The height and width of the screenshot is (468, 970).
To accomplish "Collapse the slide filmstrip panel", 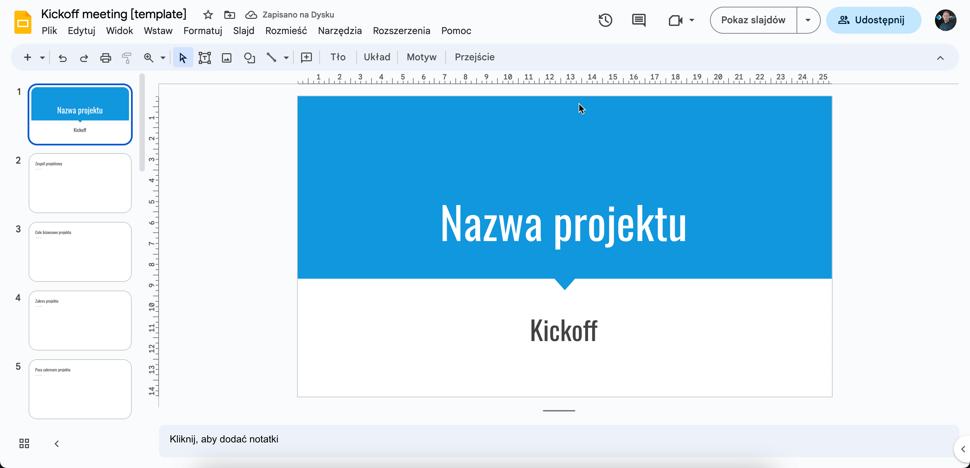I will tap(57, 444).
